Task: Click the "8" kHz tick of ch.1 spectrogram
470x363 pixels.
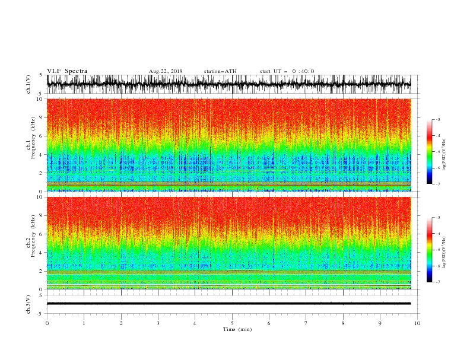Action: [42, 117]
